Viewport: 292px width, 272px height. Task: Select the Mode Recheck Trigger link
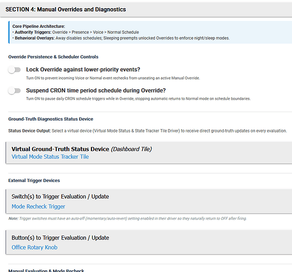[38, 207]
